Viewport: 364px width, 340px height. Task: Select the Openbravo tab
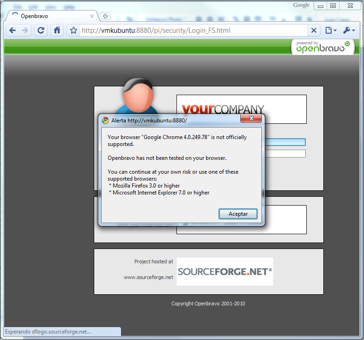pos(52,16)
